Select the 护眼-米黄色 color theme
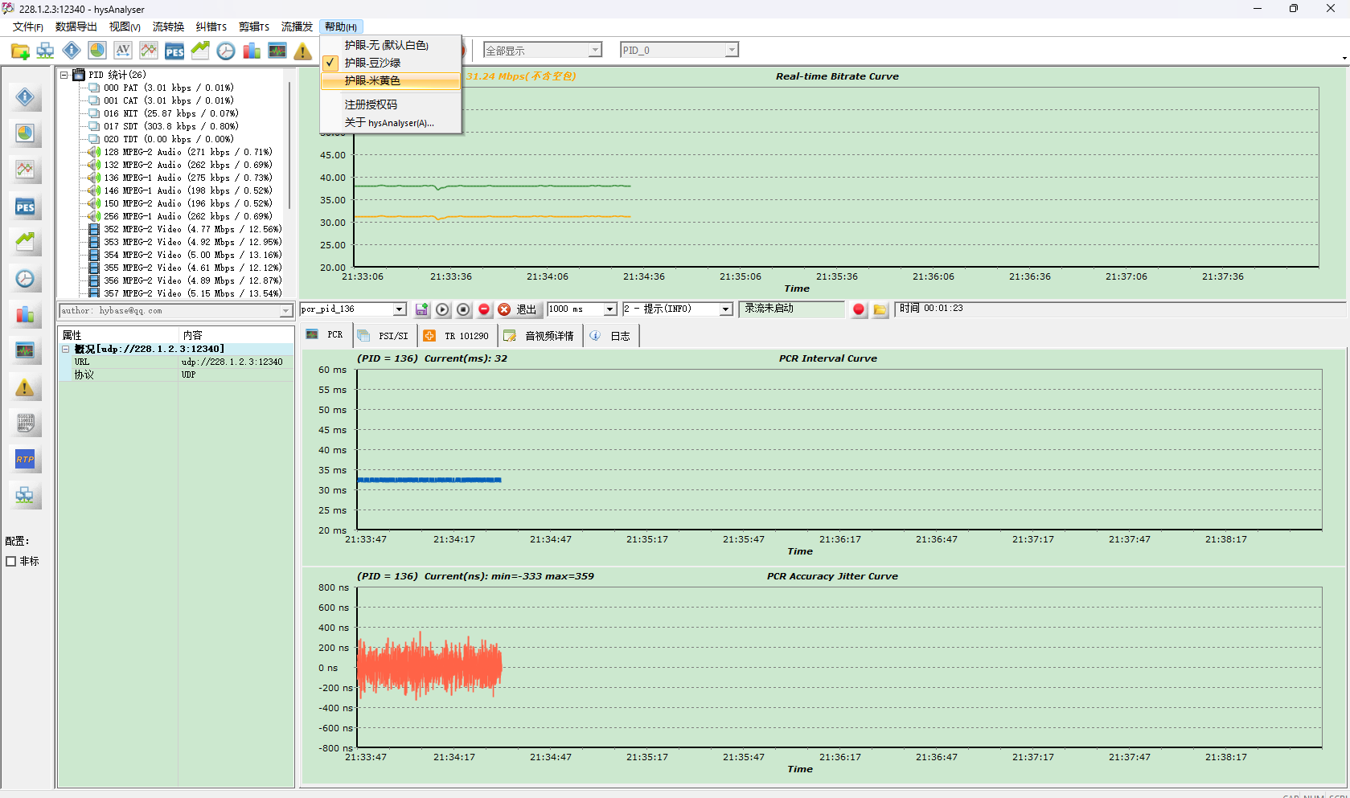Screen dimensions: 1350x798 click(372, 80)
